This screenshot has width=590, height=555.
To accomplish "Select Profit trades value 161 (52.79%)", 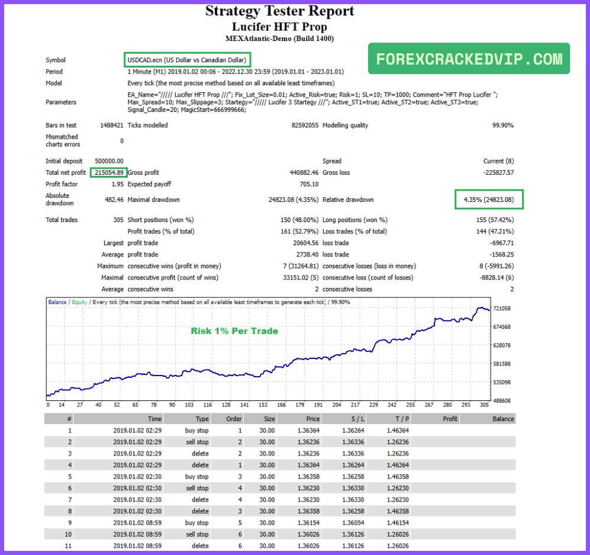I will coord(299,231).
